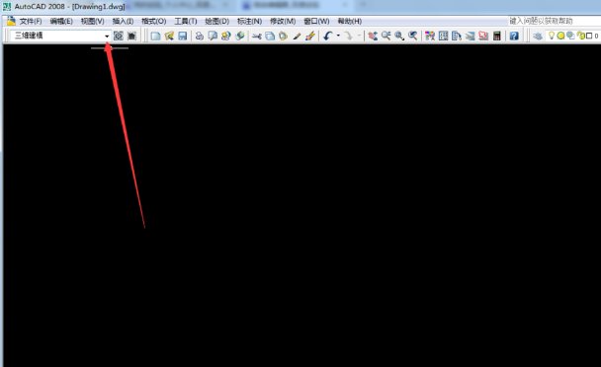Open the Layer Properties Manager icon
Screen dimensions: 601x367
pos(538,36)
